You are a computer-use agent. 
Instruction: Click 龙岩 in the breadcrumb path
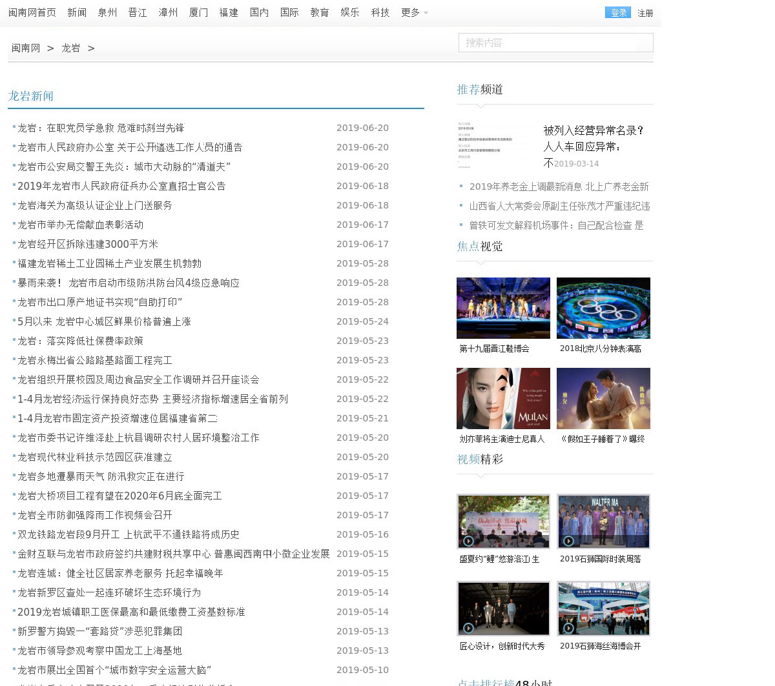coord(71,48)
